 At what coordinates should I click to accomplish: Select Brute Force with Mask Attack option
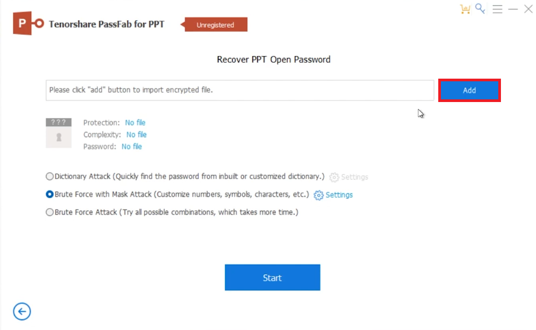(x=50, y=194)
